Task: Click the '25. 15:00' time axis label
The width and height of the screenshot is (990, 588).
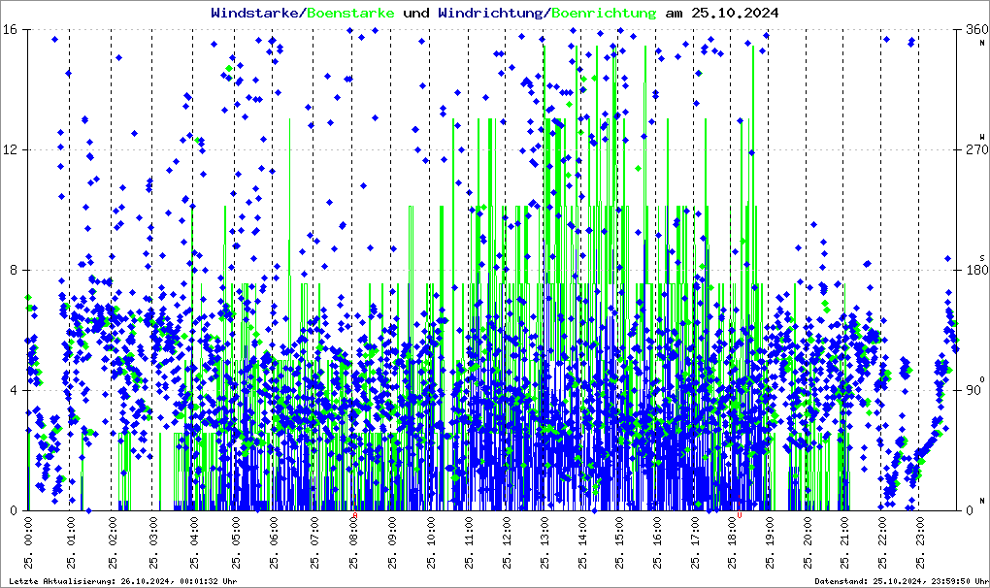Action: (x=619, y=542)
